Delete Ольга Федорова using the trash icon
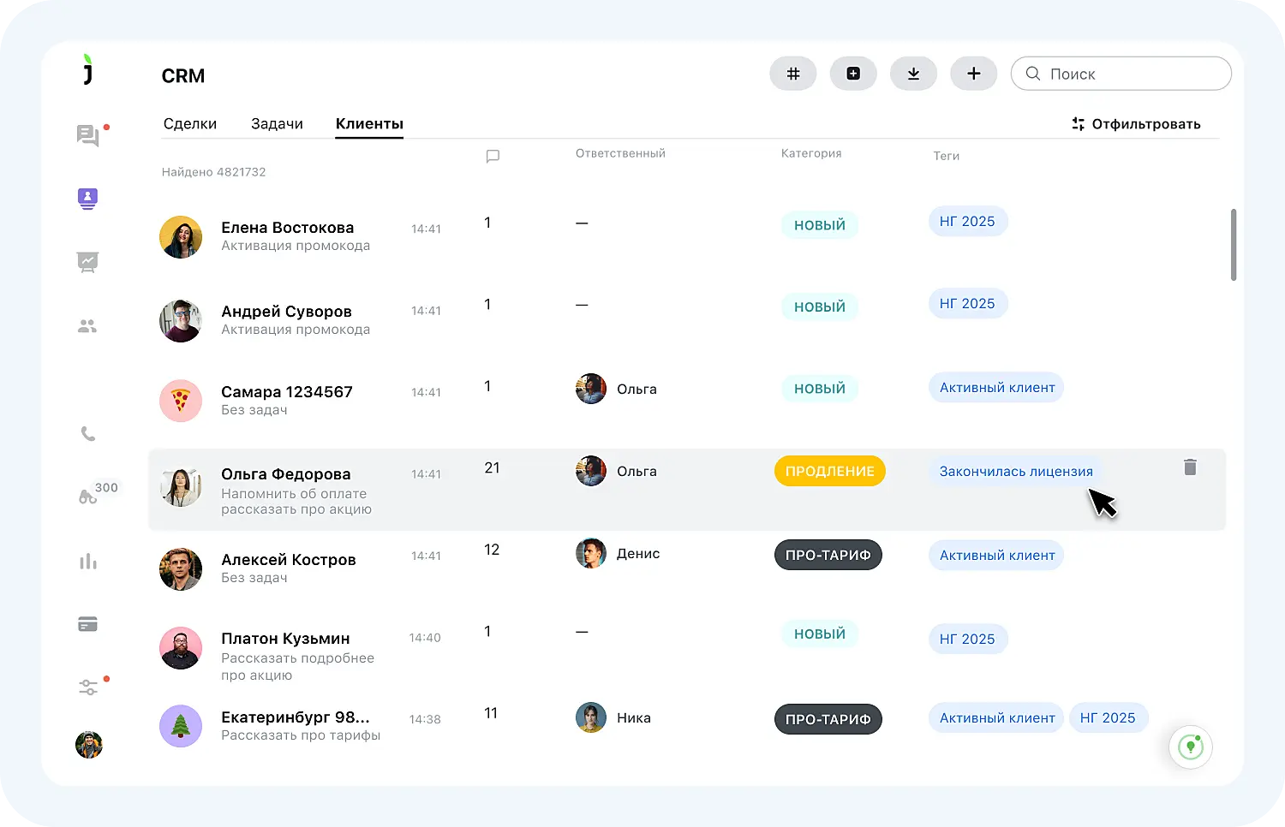 (x=1189, y=467)
